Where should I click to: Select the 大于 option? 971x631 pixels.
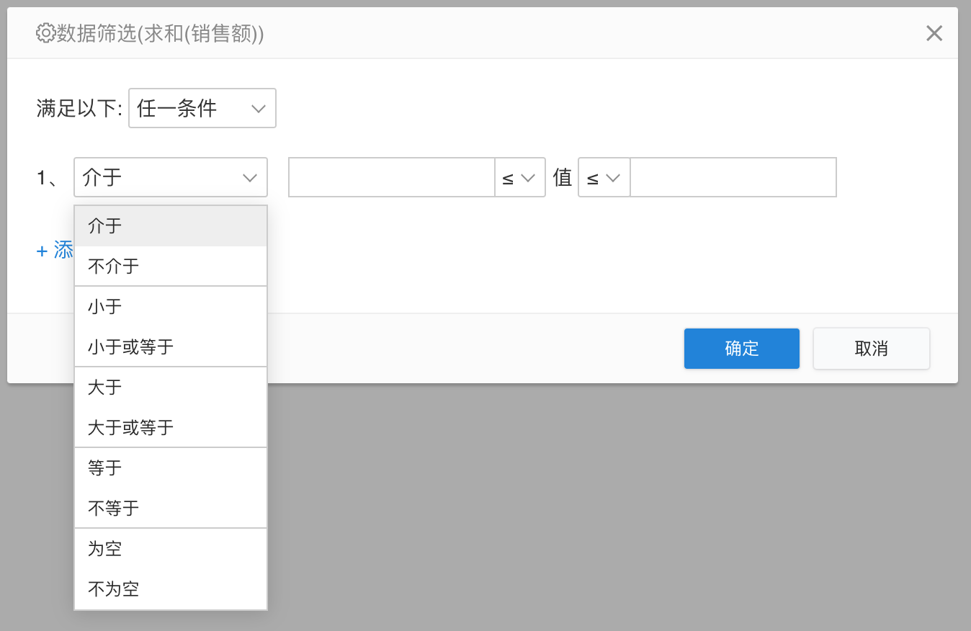(170, 388)
